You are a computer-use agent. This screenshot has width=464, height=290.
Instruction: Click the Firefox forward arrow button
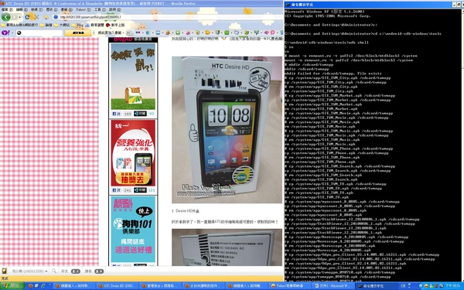coord(14,18)
